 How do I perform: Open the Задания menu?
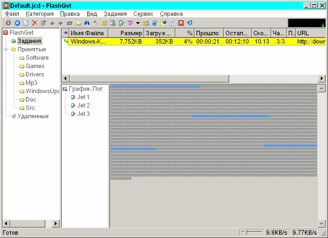coord(115,14)
